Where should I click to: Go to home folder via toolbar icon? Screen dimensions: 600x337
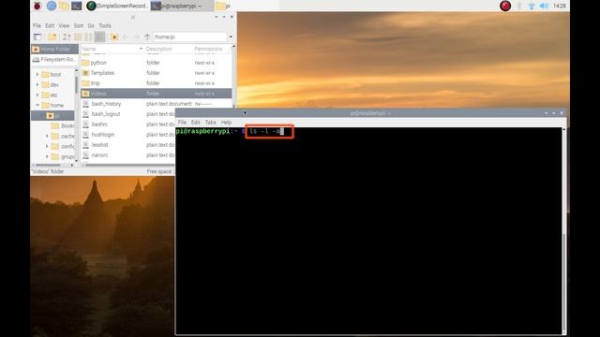[114, 37]
